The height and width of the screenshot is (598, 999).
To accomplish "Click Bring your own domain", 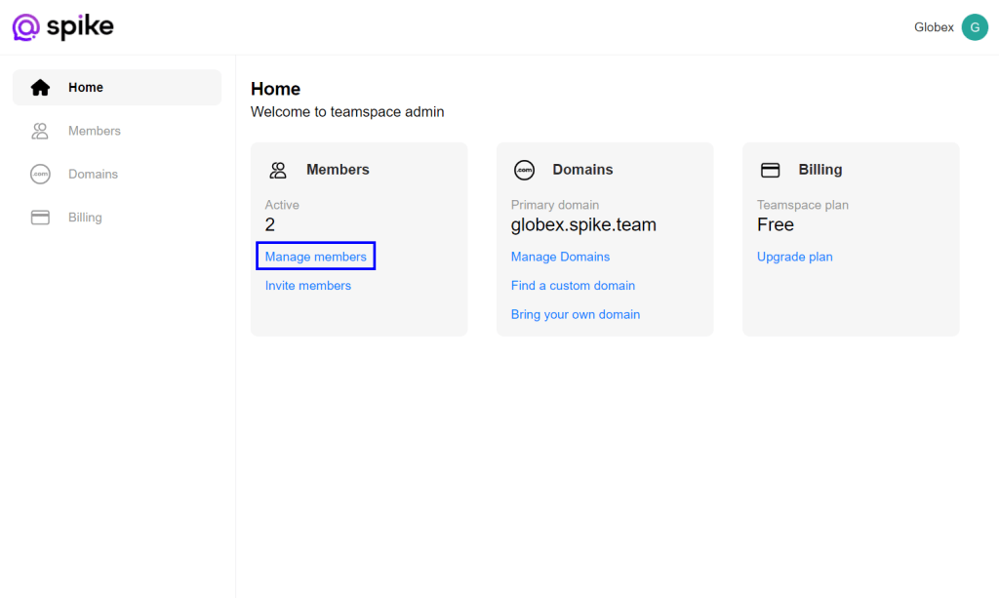I will pos(575,314).
